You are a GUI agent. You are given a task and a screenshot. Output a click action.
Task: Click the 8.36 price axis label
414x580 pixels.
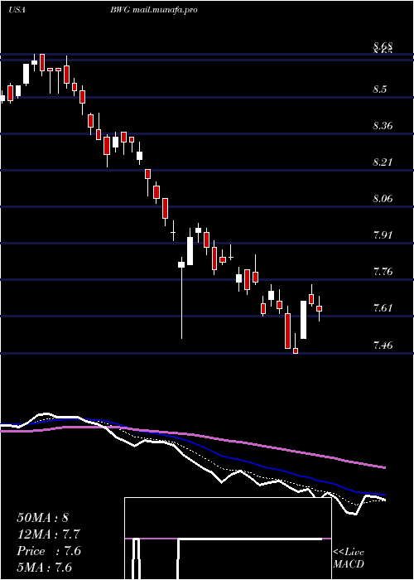(x=383, y=126)
